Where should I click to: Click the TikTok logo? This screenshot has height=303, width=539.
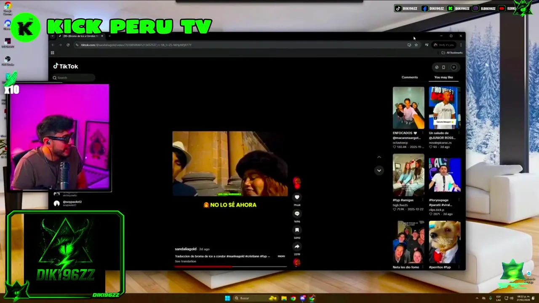click(66, 66)
